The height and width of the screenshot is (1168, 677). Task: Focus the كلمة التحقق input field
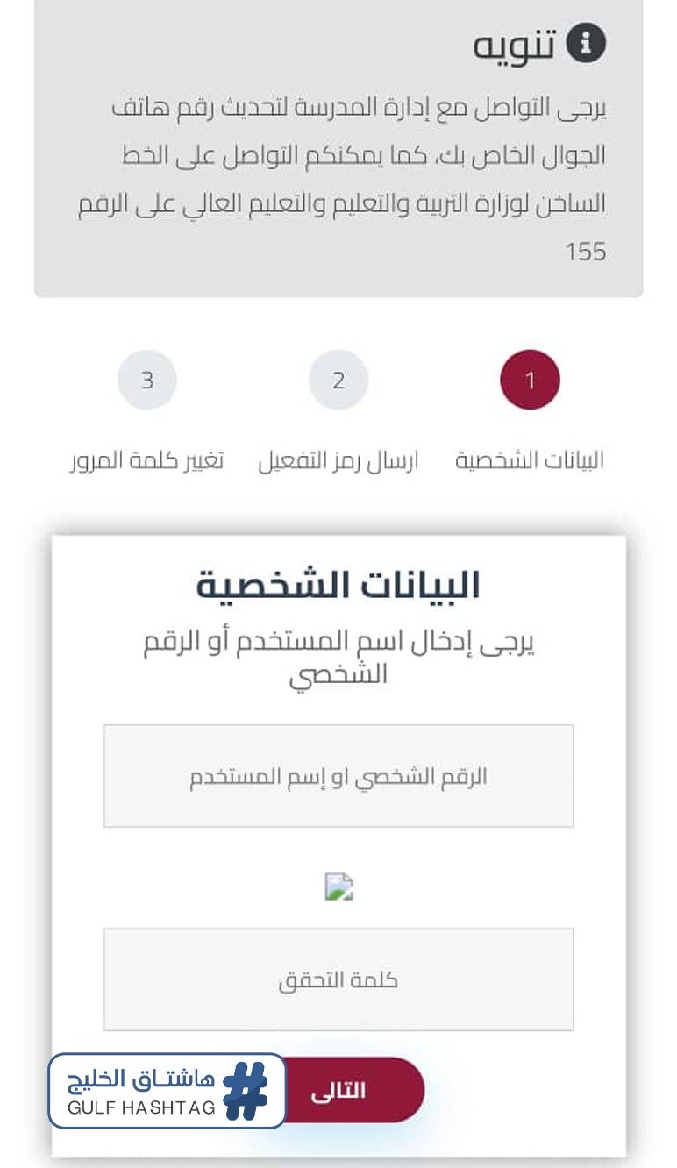pyautogui.click(x=338, y=979)
